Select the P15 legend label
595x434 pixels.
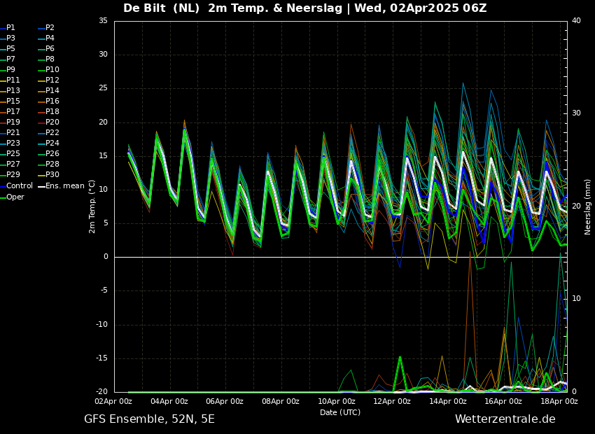13,101
